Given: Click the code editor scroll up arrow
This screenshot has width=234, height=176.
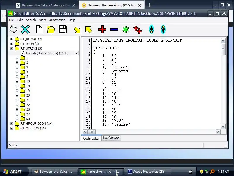Looking at the screenshot, I should pos(223,41).
